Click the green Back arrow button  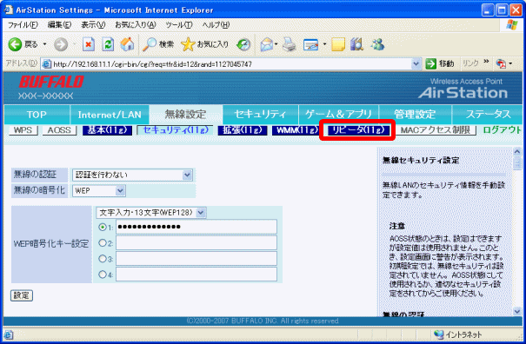[15, 44]
